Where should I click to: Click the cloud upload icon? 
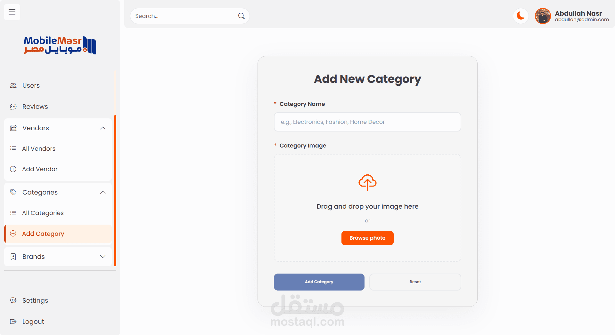coord(367,183)
